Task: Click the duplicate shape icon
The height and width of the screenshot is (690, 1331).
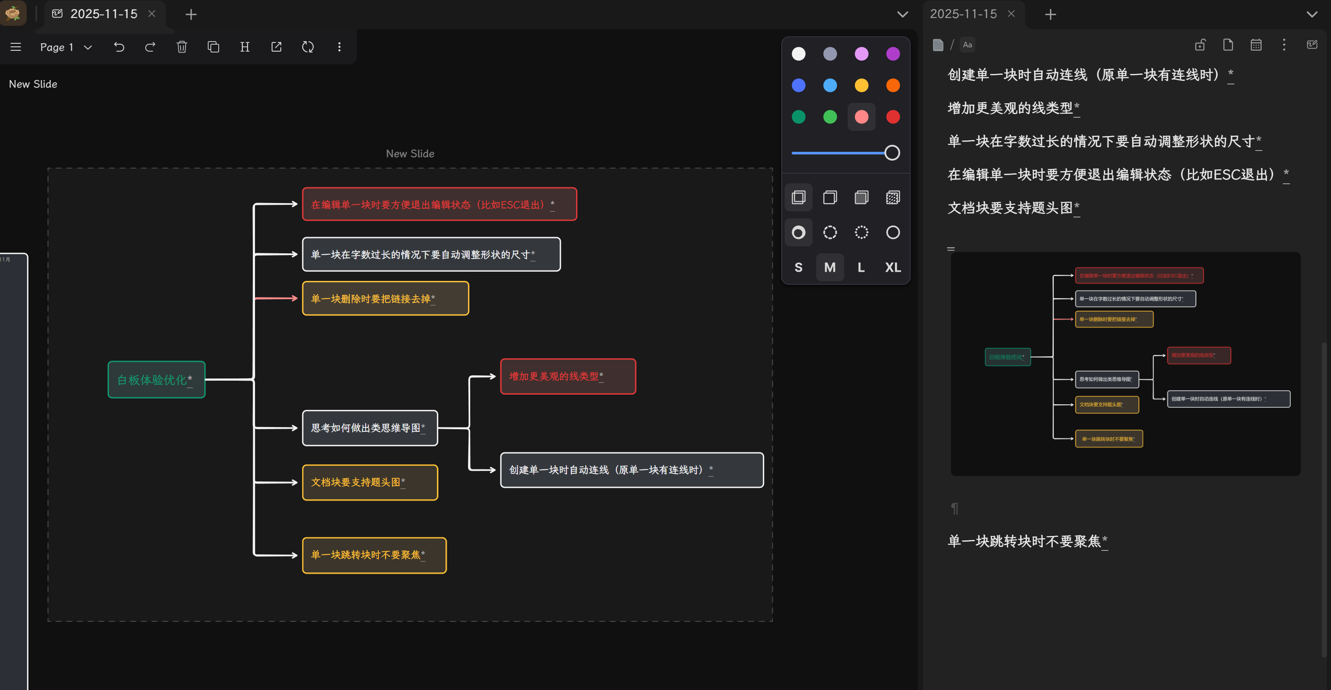Action: 213,47
